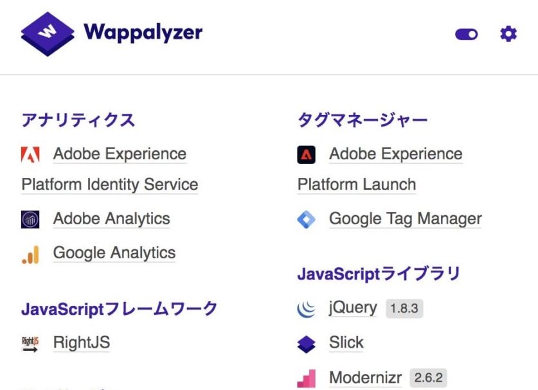Click the Google Tag Manager diamond icon
The height and width of the screenshot is (390, 538).
pos(307,220)
